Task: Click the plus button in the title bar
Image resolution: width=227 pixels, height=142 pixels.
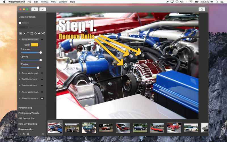Action: [34, 9]
